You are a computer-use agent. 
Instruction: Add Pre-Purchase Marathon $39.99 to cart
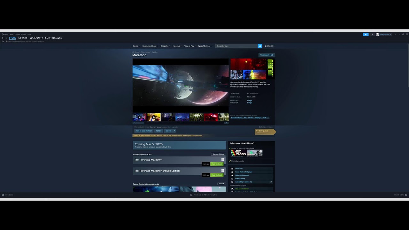217,164
